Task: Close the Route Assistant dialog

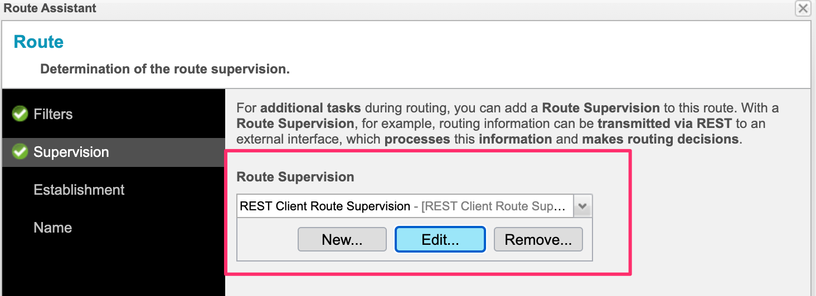Action: 803,8
